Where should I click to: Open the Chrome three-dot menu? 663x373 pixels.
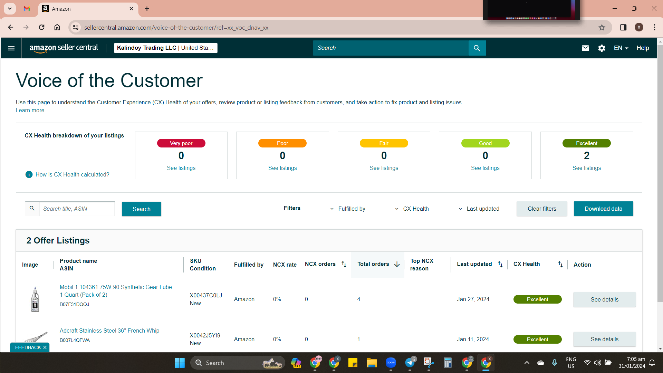(654, 27)
